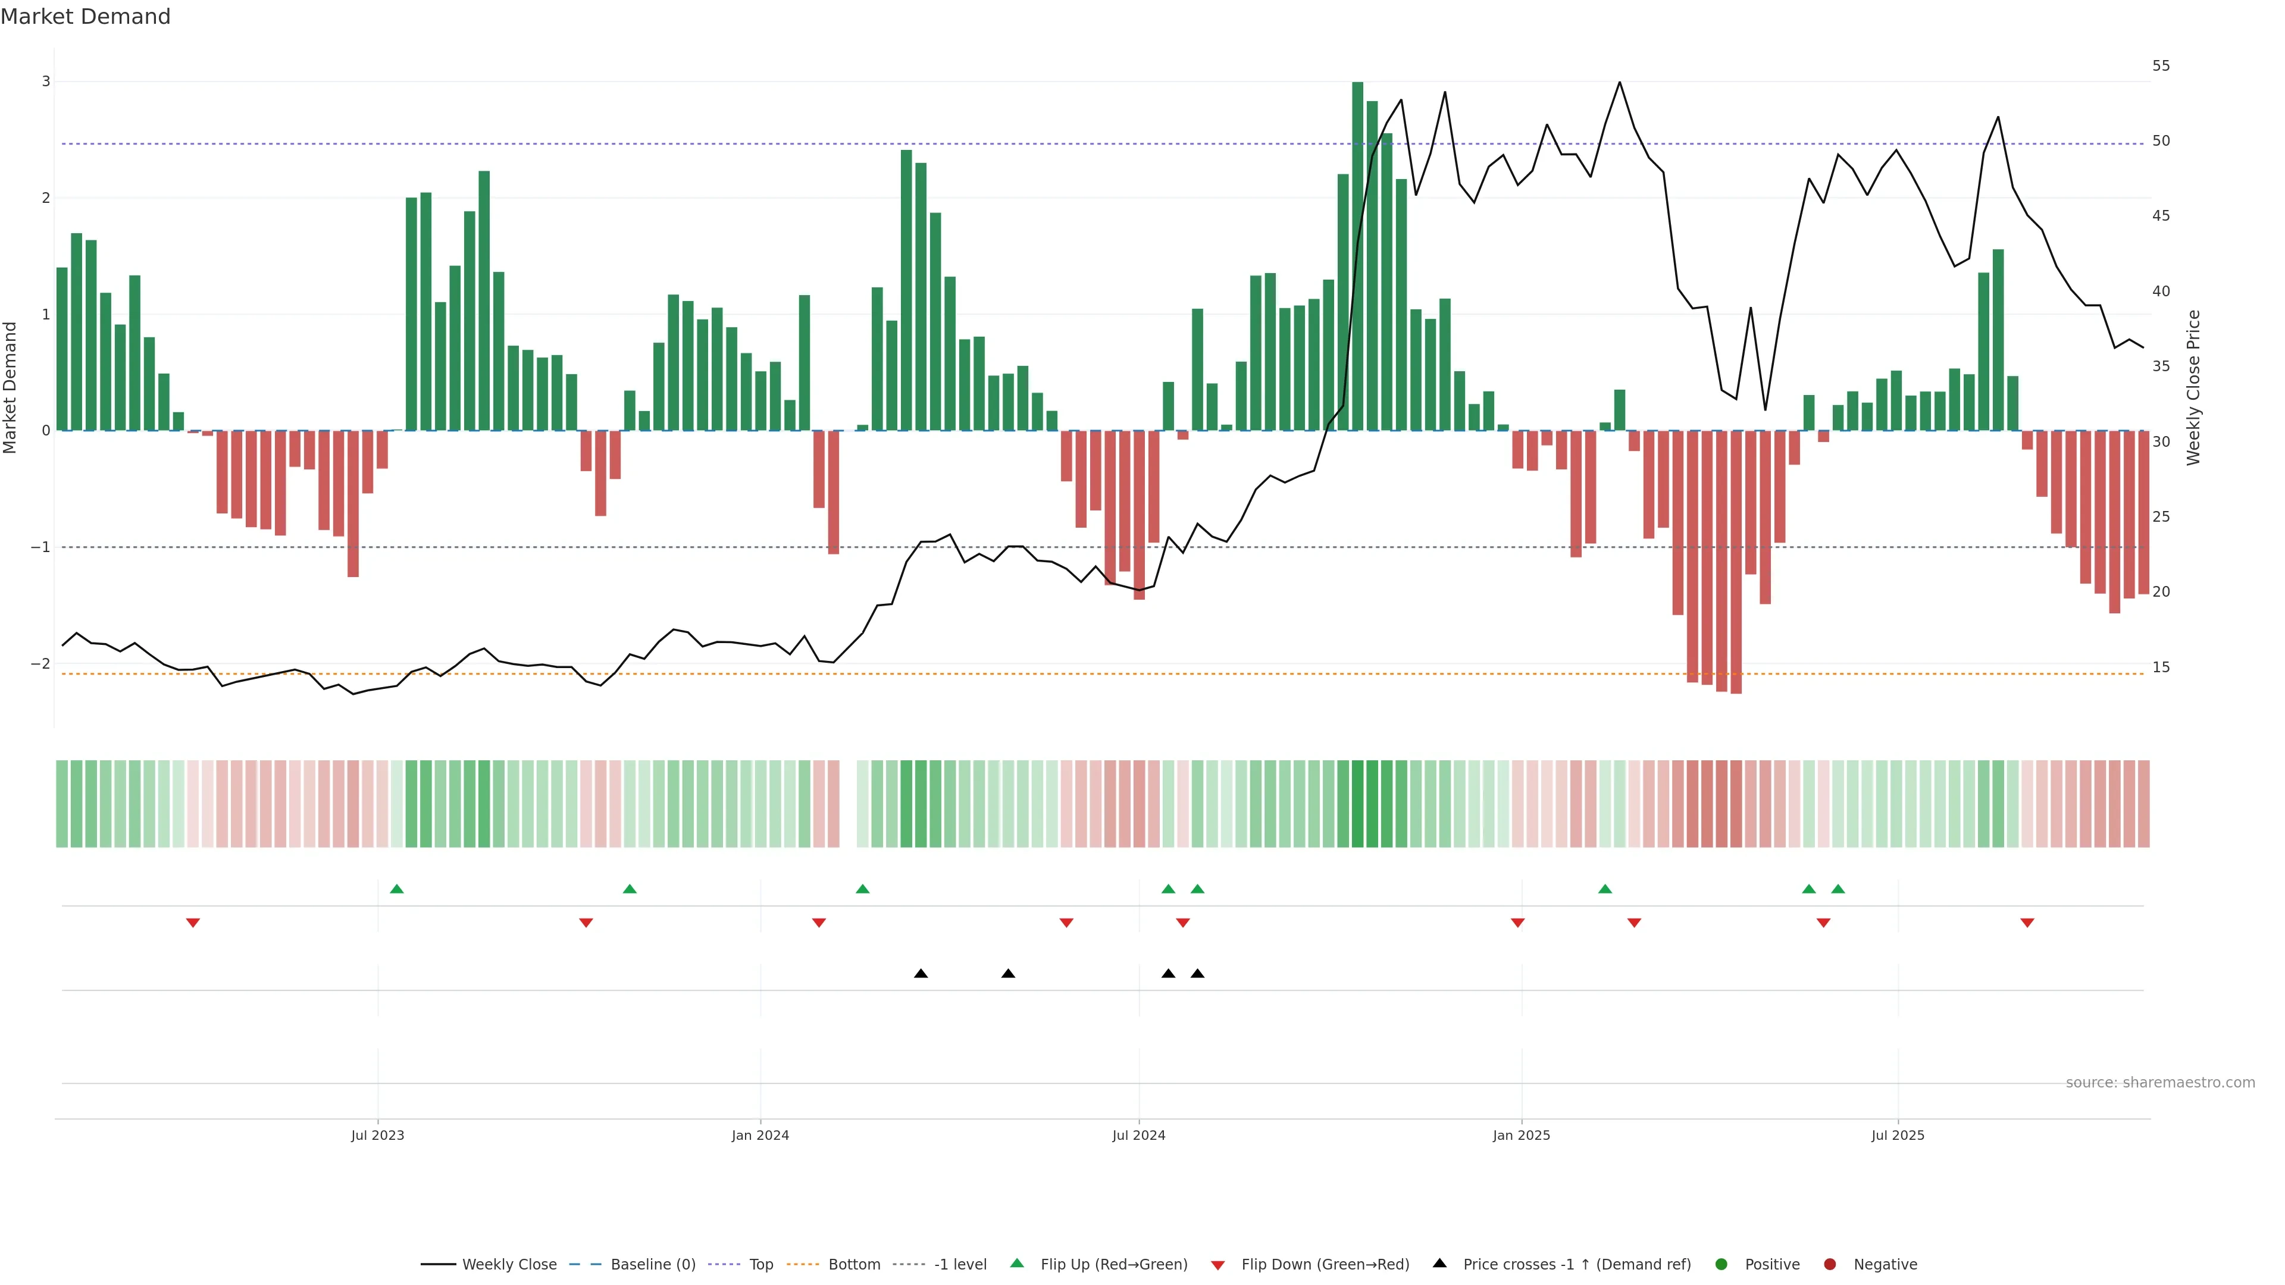Click the Flip Up green triangle legend icon
Image resolution: width=2285 pixels, height=1285 pixels.
coord(1018,1263)
